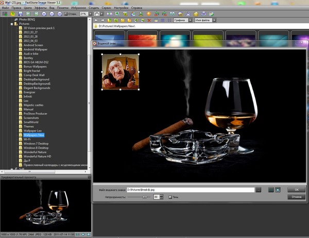Click the browse button beside watermark file path
The height and width of the screenshot is (238, 309).
pyautogui.click(x=259, y=190)
